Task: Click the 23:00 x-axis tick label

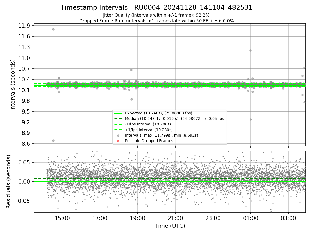Action: tap(213, 218)
